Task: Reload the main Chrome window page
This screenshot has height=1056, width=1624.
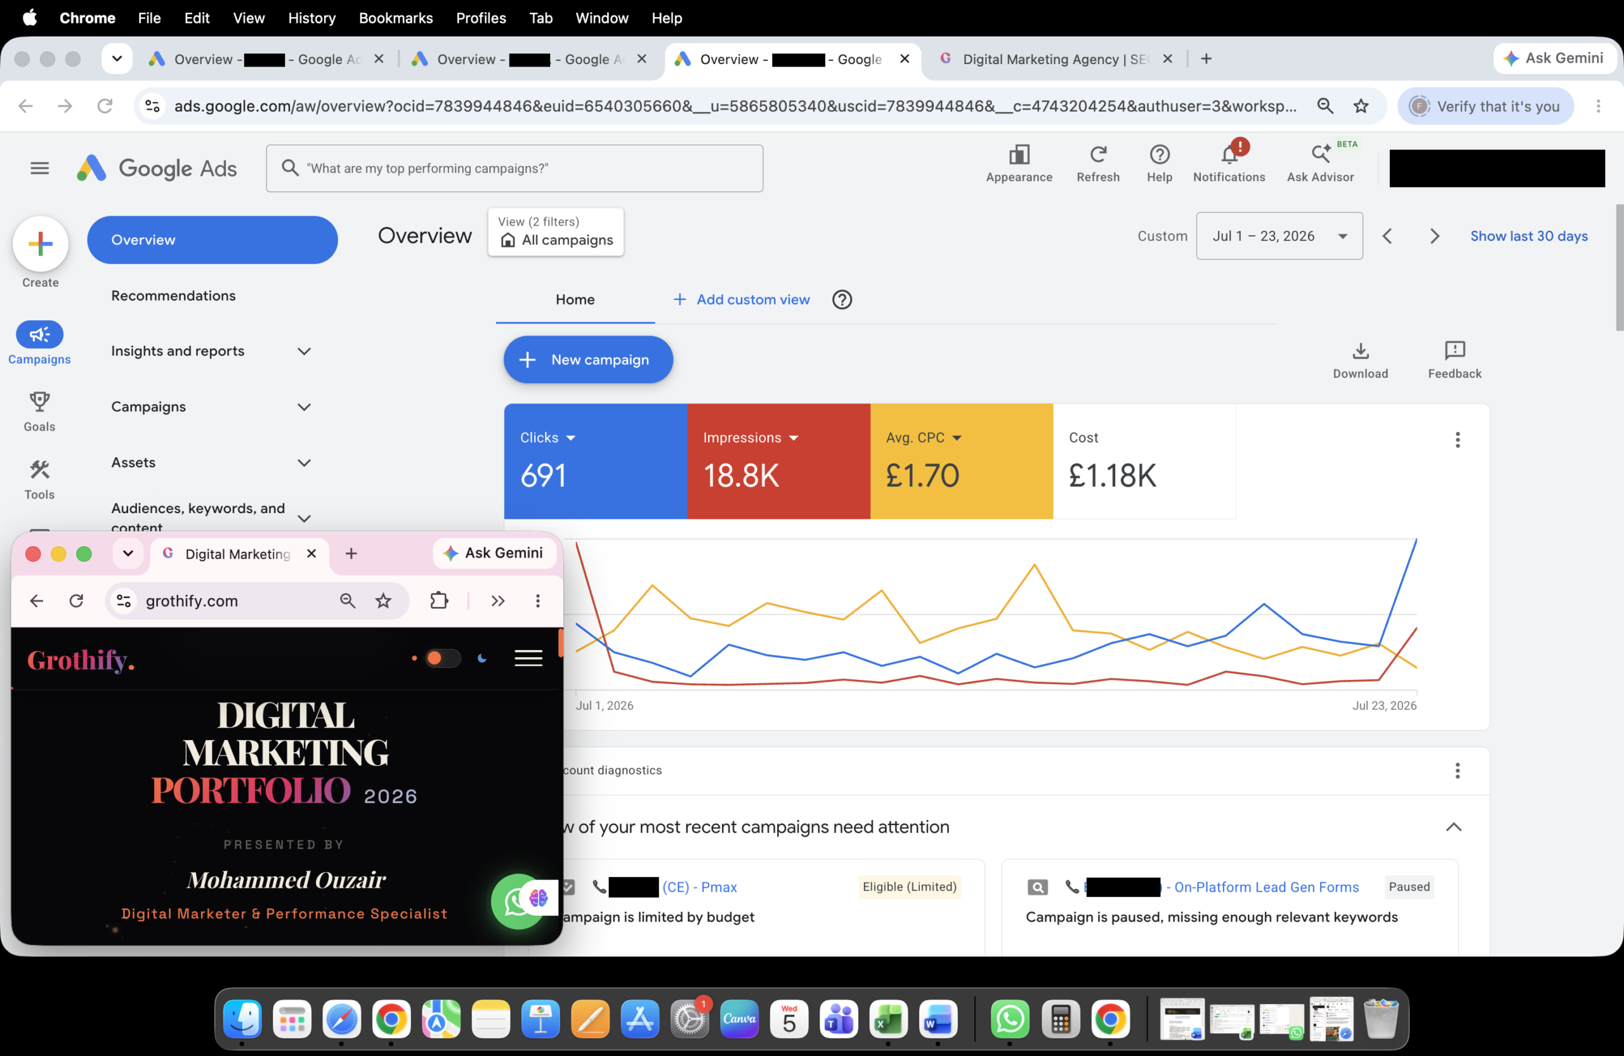Action: pyautogui.click(x=105, y=106)
